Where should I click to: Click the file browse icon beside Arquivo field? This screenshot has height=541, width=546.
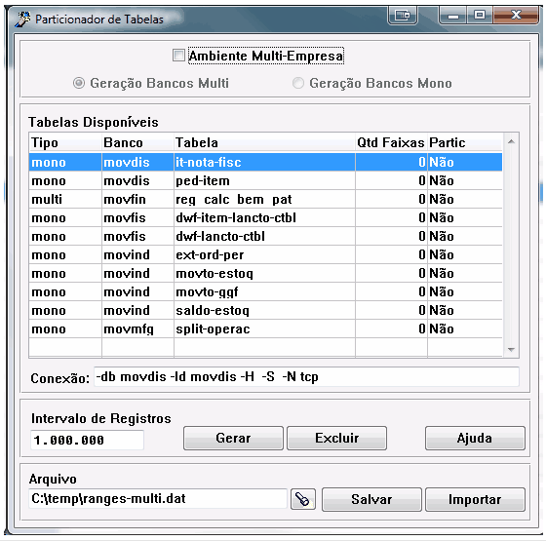pyautogui.click(x=303, y=499)
